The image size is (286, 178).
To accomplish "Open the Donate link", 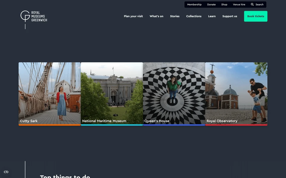I will [211, 4].
